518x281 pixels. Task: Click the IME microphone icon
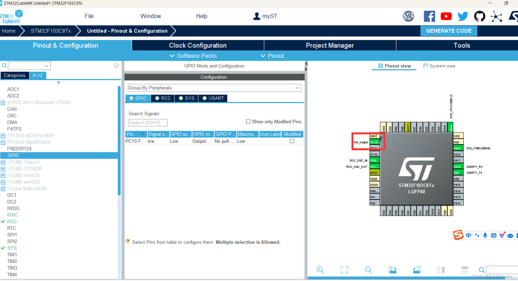pyautogui.click(x=485, y=235)
